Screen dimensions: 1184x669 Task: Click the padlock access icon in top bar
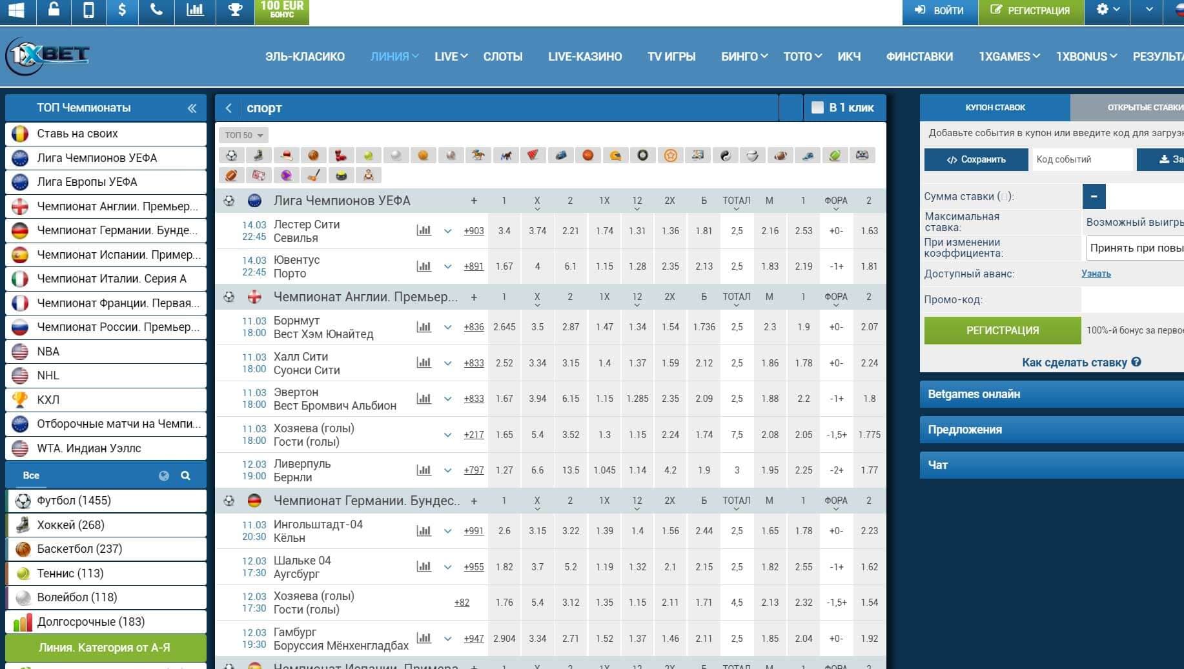point(54,11)
